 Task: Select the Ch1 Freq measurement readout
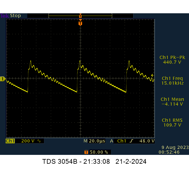point(172,81)
